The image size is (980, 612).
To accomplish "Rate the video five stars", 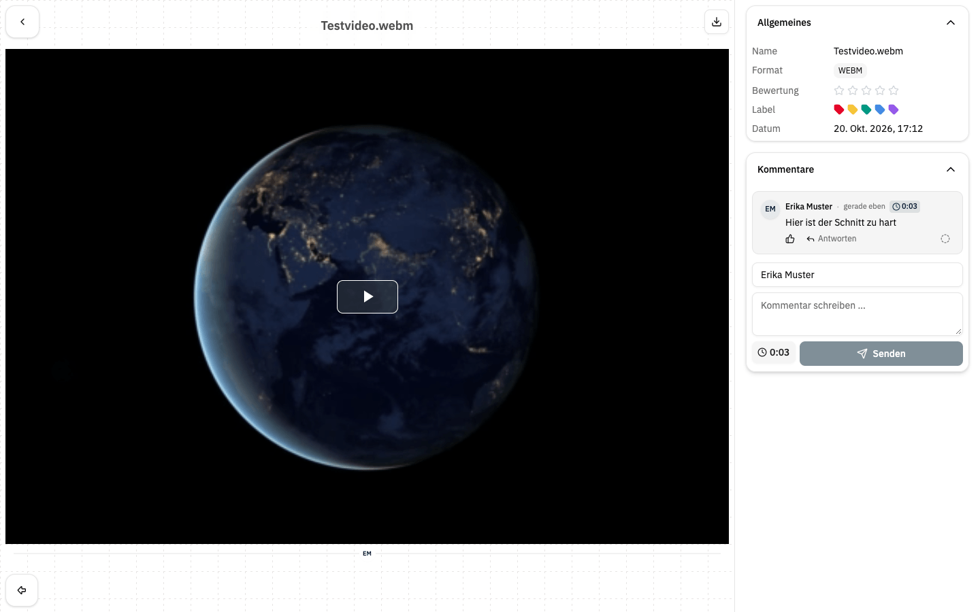I will point(894,90).
